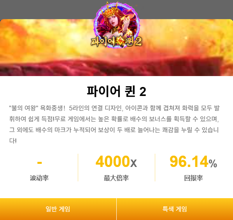Click the Fire Queen portrait icon

[x=116, y=25]
